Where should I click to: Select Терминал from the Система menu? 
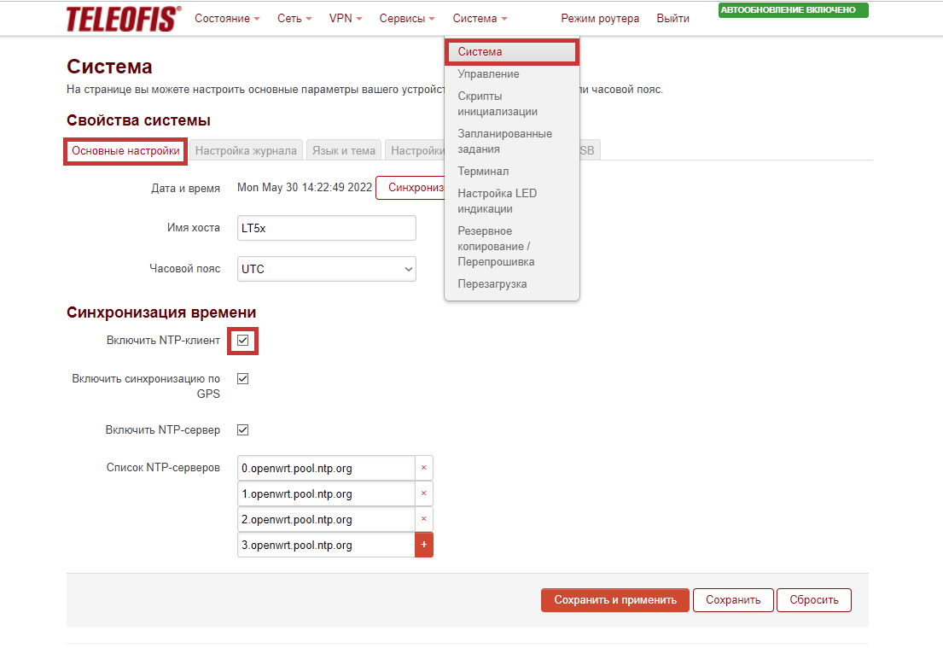[483, 171]
